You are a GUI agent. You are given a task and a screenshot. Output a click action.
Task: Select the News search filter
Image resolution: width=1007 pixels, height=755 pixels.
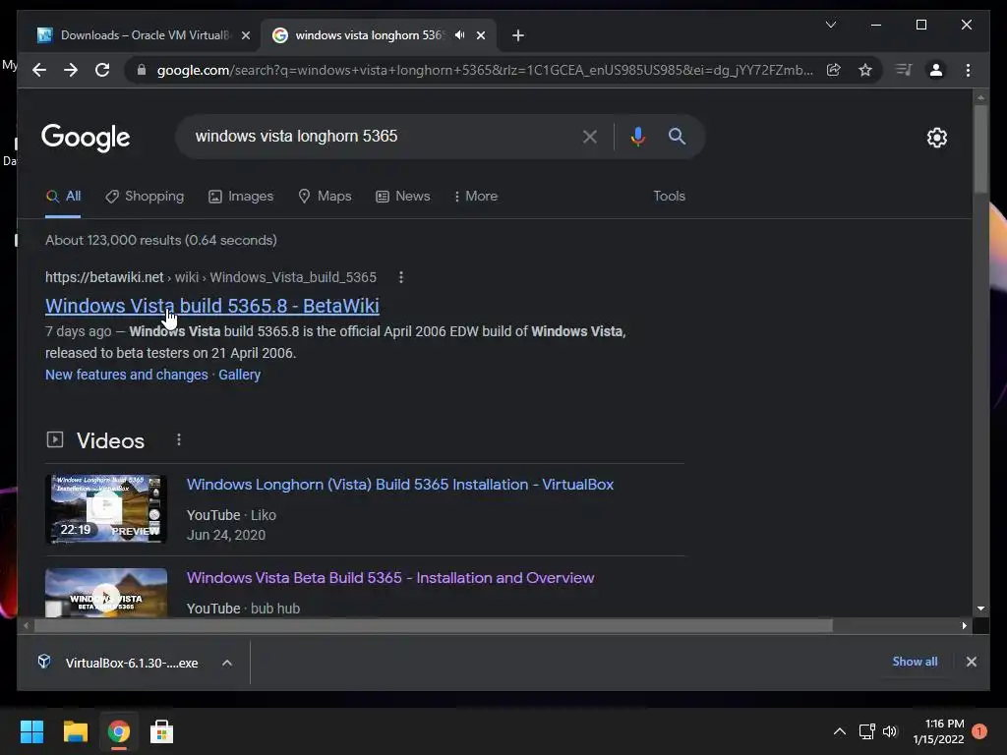pyautogui.click(x=402, y=197)
